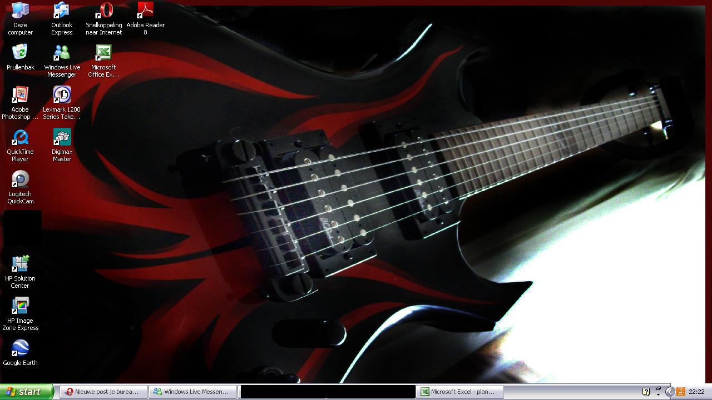This screenshot has height=400, width=712.
Task: Open Digimax Master icon
Action: click(62, 137)
